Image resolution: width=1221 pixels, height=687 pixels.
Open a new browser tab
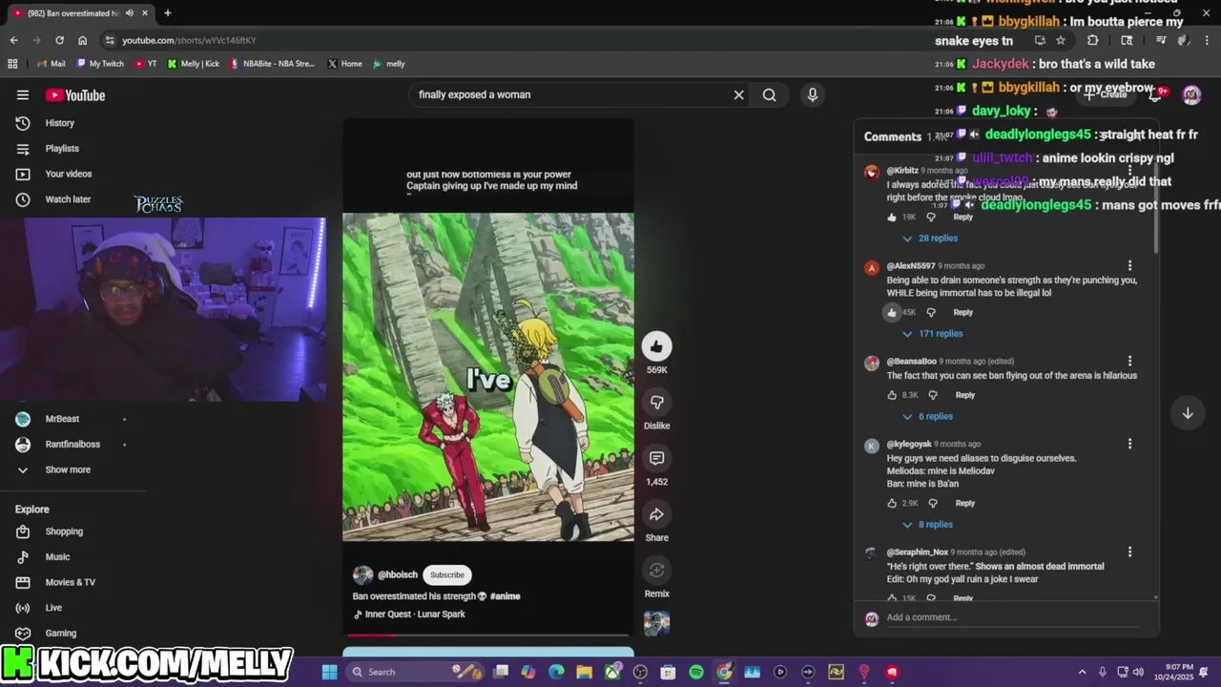167,13
